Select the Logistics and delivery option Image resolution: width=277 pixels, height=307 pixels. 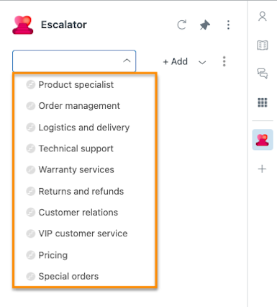click(85, 128)
